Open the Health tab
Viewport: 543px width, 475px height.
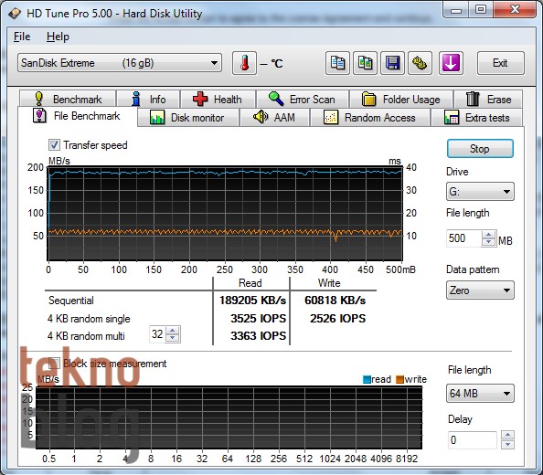tap(218, 100)
